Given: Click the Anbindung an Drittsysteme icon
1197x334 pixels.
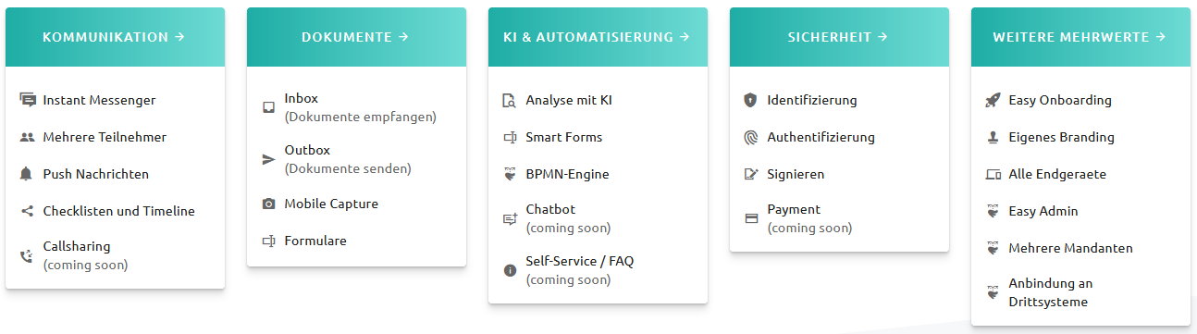Looking at the screenshot, I should pyautogui.click(x=993, y=292).
